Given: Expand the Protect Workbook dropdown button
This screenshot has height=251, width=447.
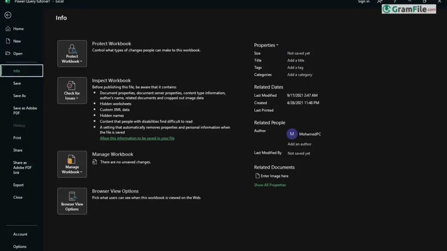Looking at the screenshot, I should 72,54.
